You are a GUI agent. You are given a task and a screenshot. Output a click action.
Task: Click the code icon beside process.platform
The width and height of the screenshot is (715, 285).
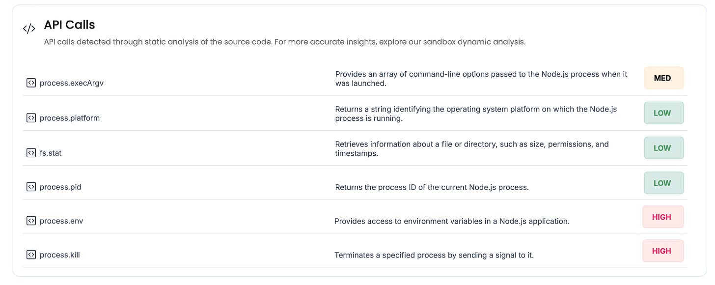pos(31,117)
